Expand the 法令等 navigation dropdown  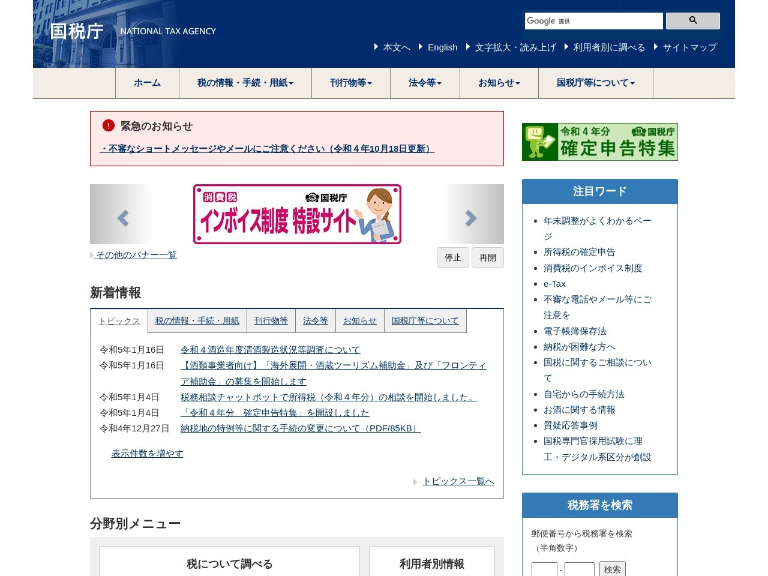pyautogui.click(x=425, y=83)
